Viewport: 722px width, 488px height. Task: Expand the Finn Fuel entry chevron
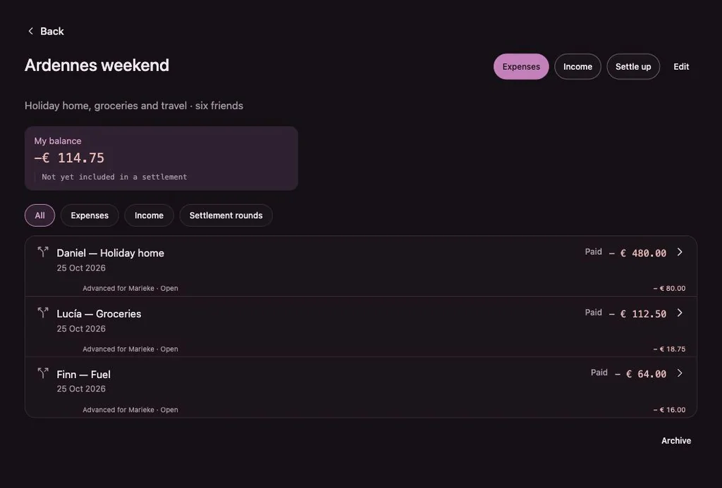click(680, 373)
